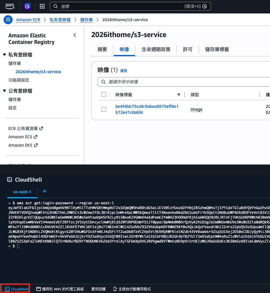
Task: Add a new CloudShell tab with plus icon
Action: [x=45, y=191]
